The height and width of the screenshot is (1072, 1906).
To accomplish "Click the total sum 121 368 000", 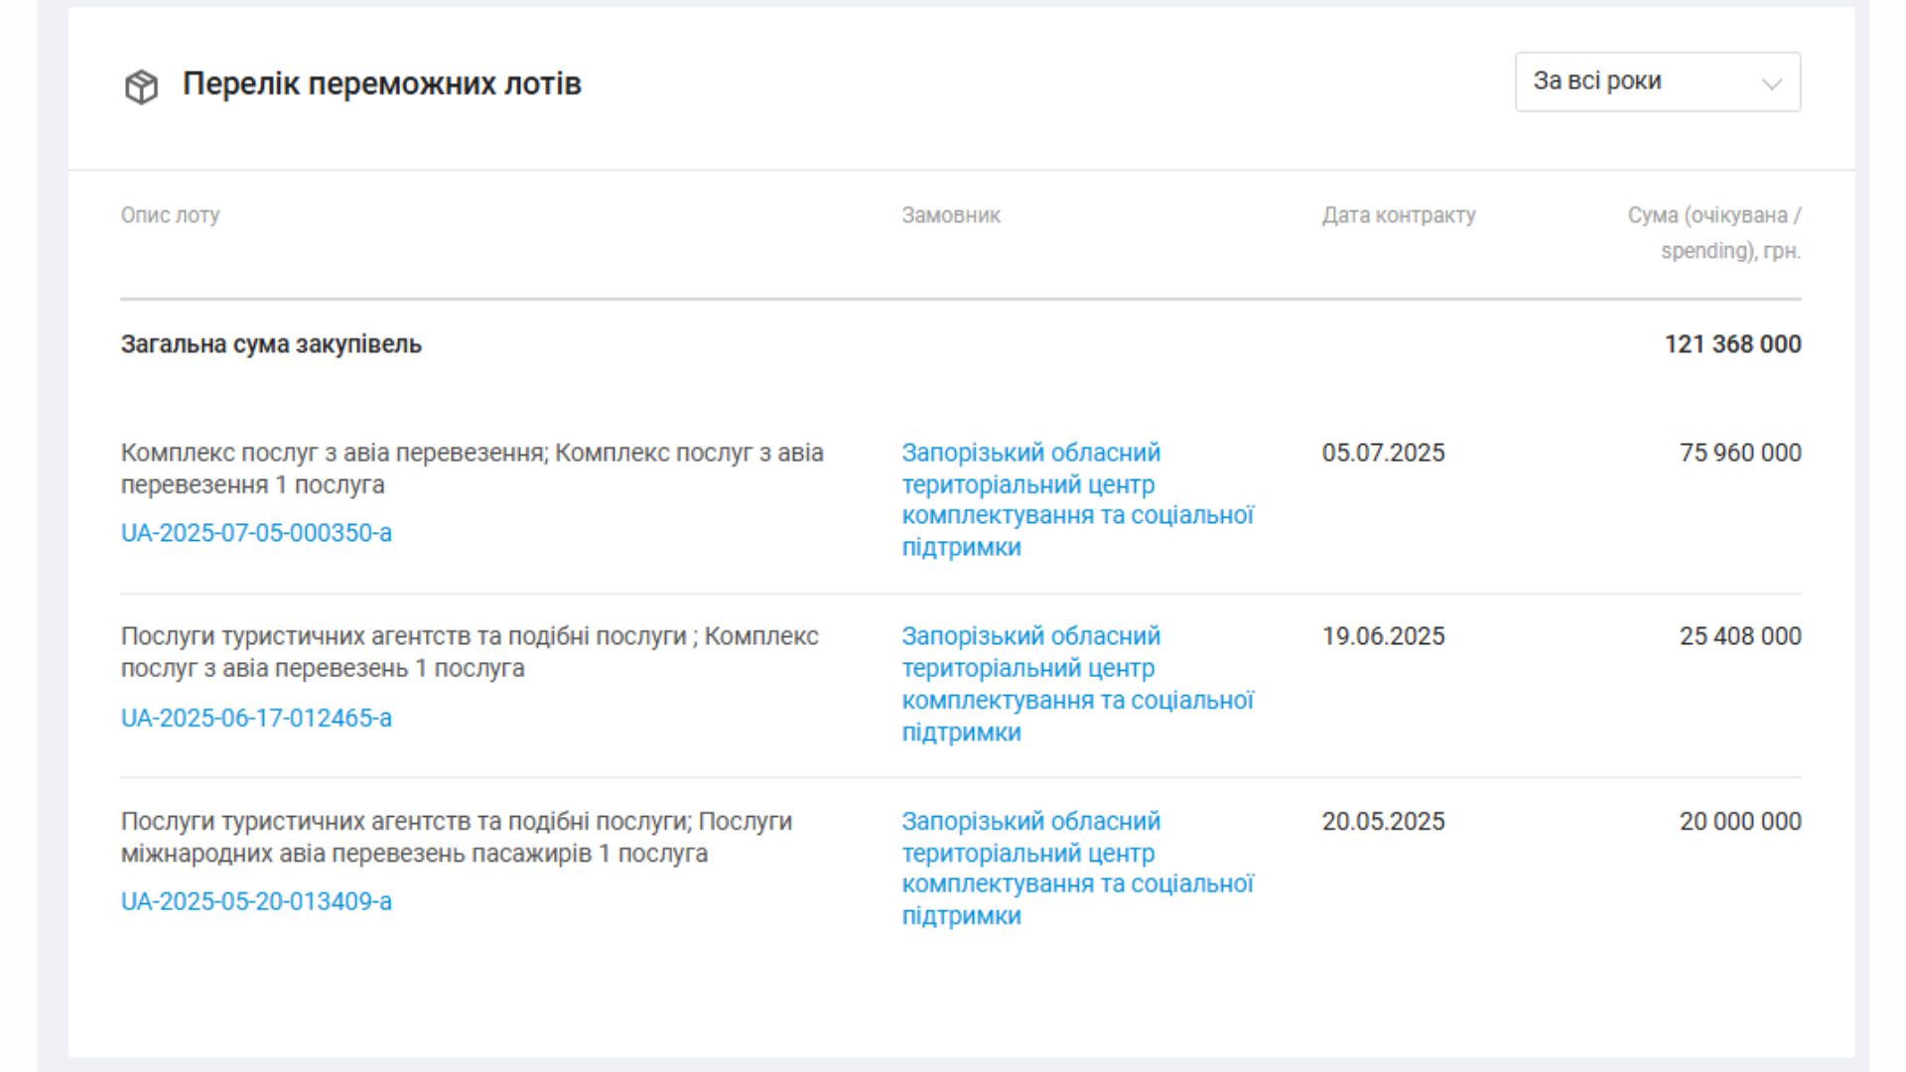I will (x=1732, y=344).
